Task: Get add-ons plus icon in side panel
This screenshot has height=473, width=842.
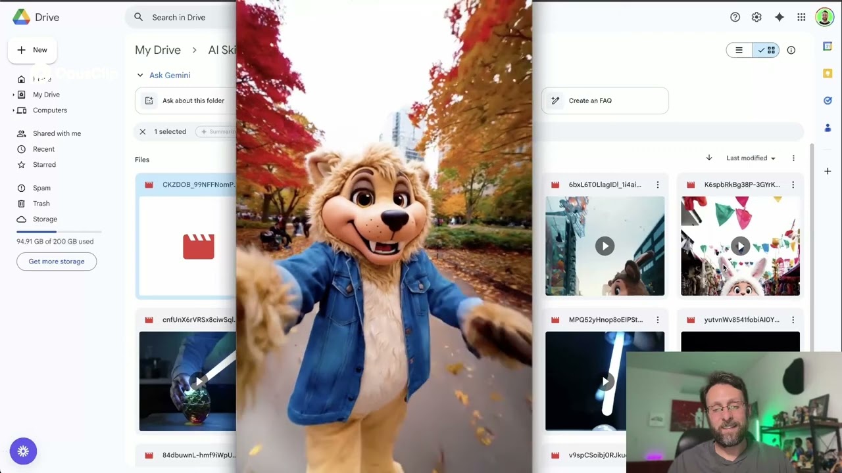Action: pyautogui.click(x=828, y=171)
